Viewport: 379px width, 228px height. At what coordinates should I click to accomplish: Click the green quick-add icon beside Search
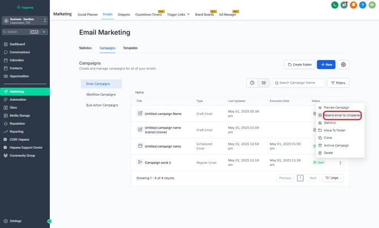44,32
